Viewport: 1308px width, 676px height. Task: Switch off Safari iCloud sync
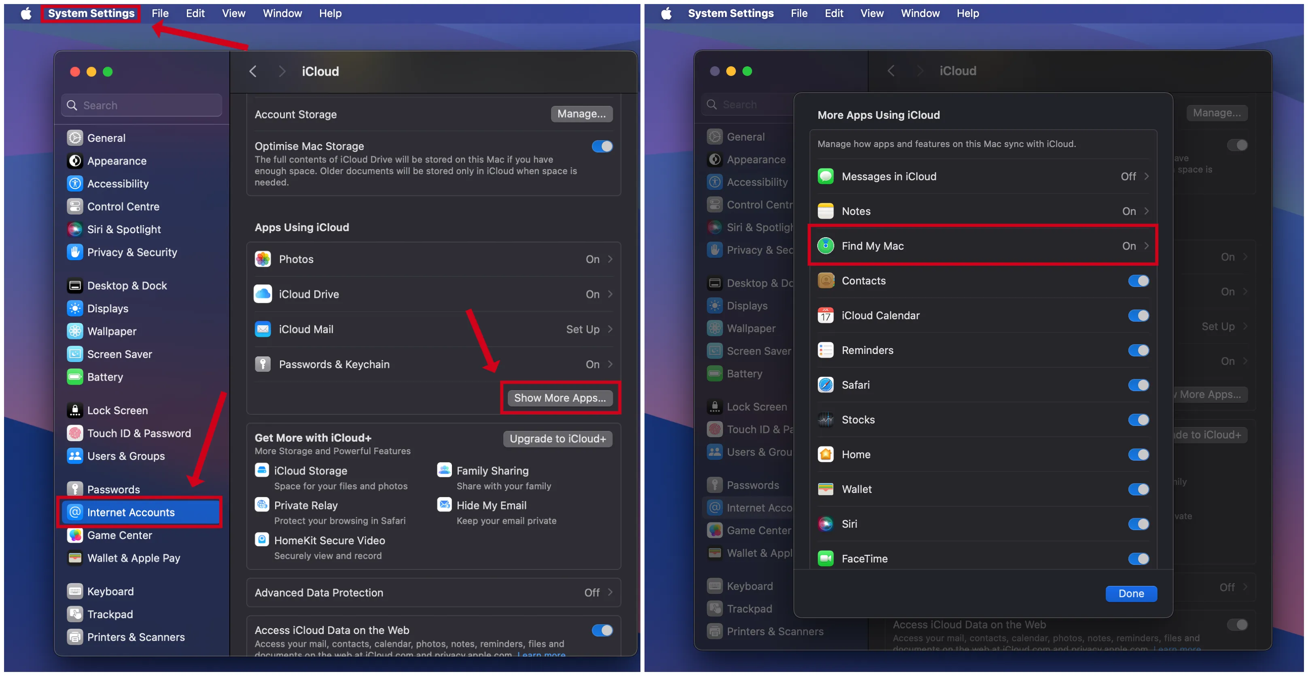tap(1138, 385)
